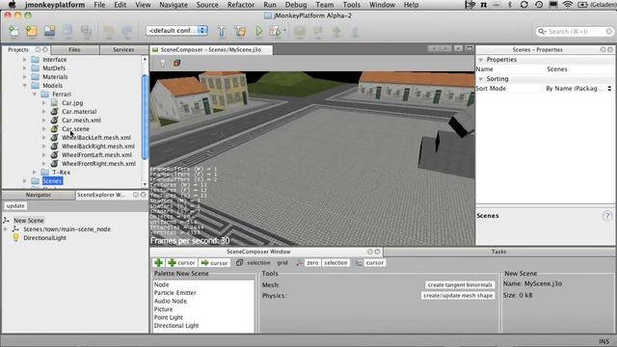Collapse the Models folder arrow

coord(25,86)
